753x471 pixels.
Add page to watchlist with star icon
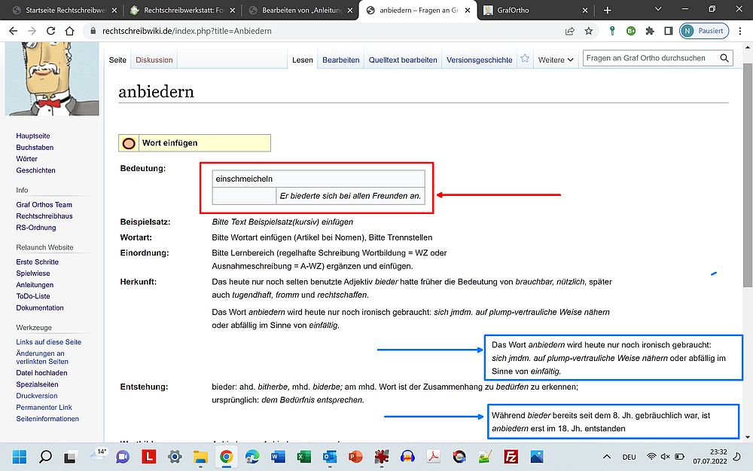(525, 60)
